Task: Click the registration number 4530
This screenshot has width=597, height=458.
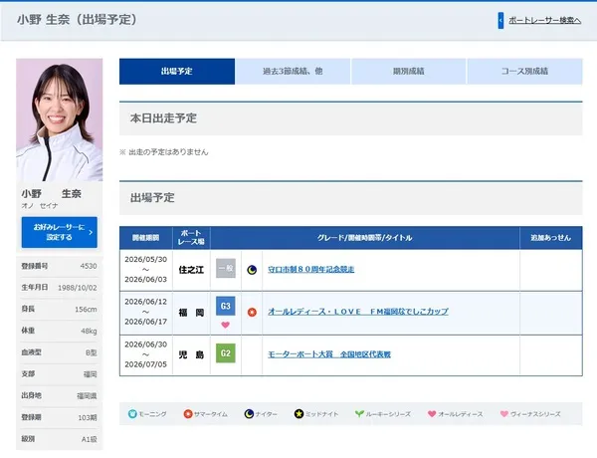Action: (89, 266)
